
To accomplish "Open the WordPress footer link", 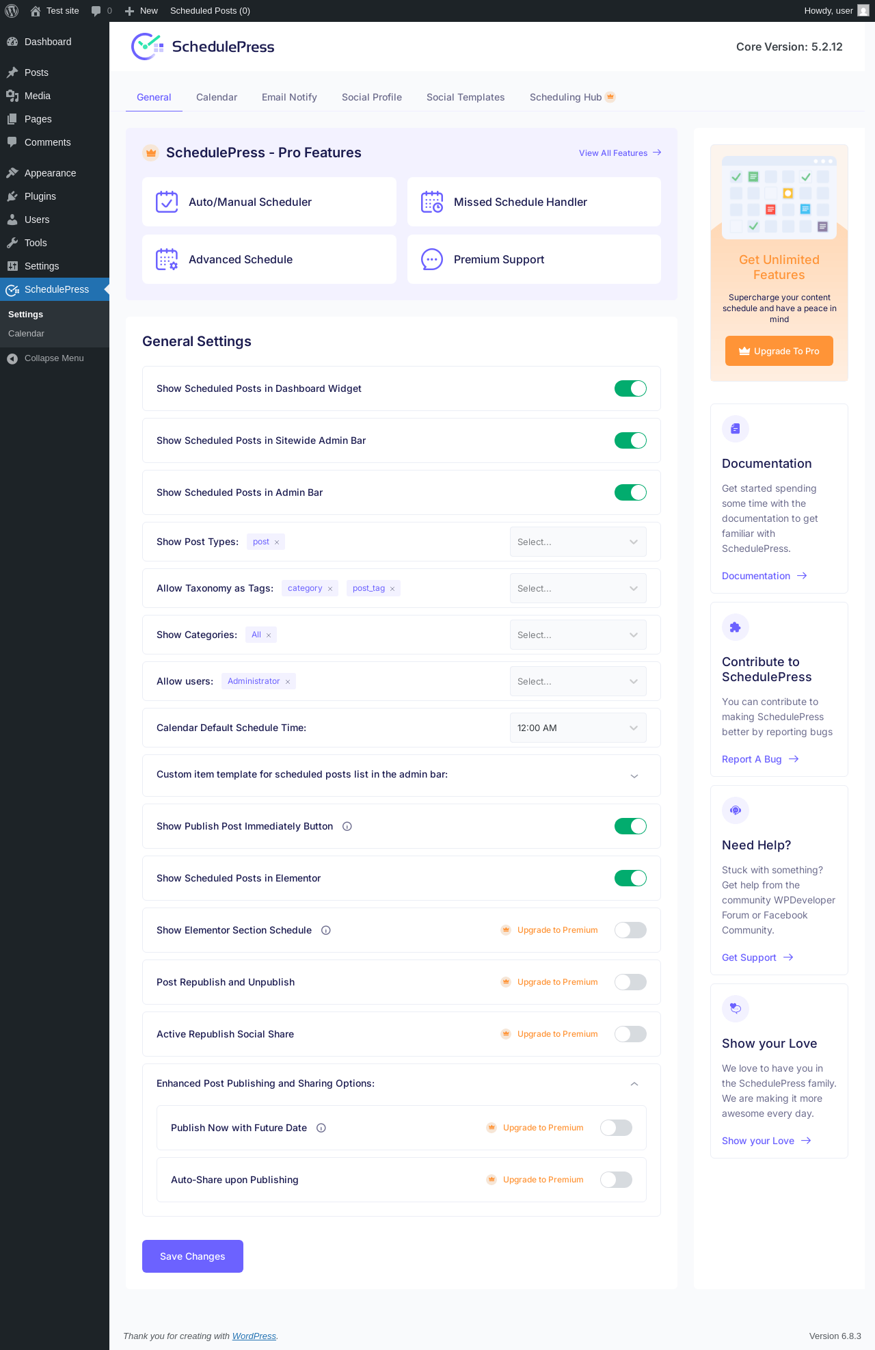I will 254,1336.
